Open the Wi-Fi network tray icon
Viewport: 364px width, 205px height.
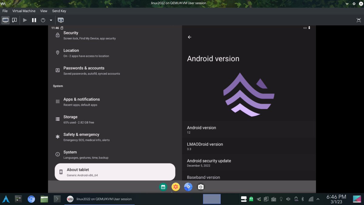pos(311,199)
